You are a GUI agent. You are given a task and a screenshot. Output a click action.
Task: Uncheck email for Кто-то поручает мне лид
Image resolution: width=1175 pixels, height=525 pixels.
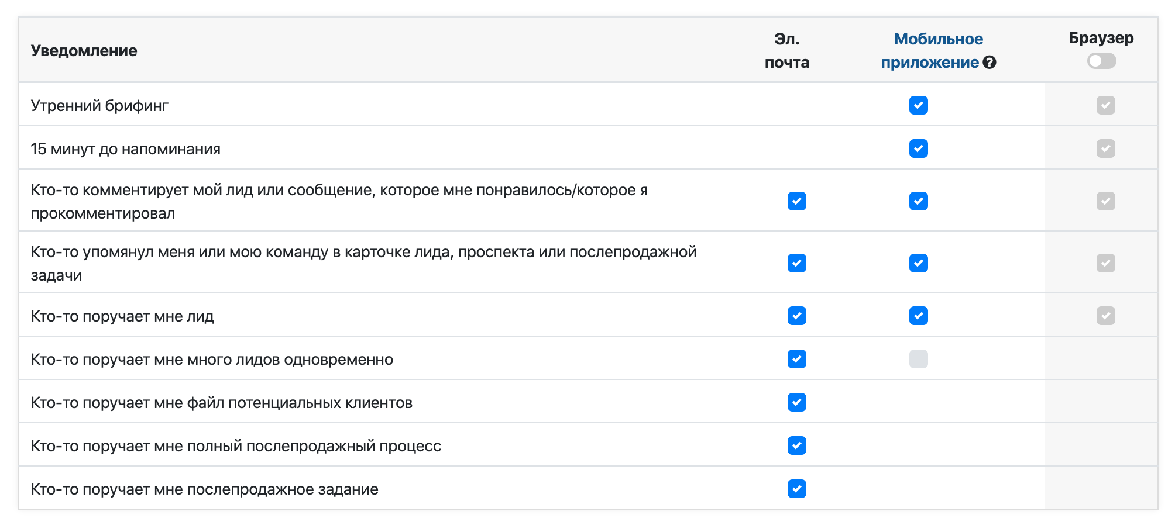(x=796, y=316)
